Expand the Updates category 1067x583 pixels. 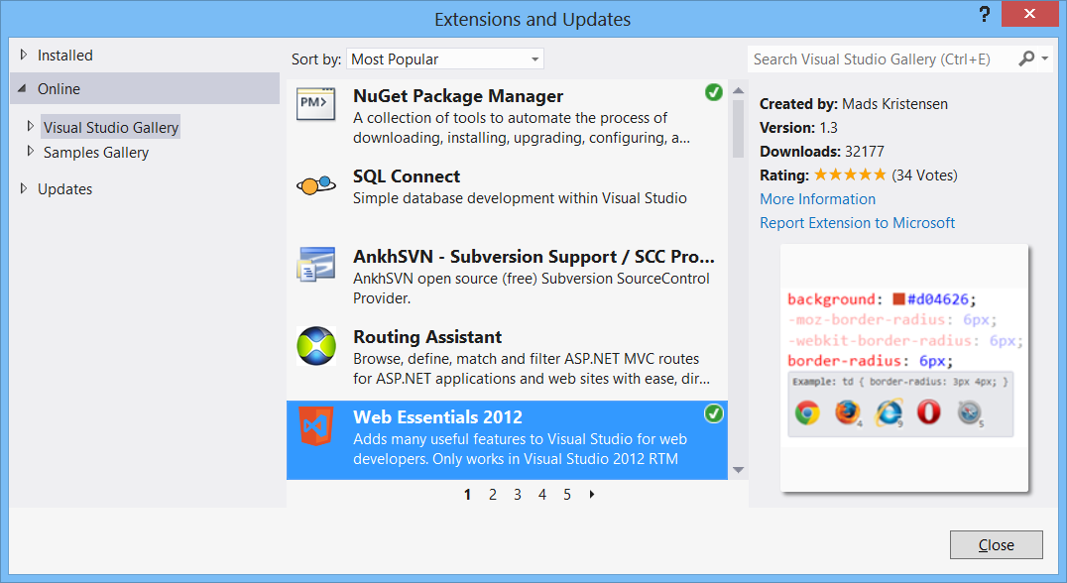[x=24, y=188]
